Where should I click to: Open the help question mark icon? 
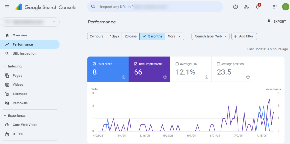[x=235, y=7]
